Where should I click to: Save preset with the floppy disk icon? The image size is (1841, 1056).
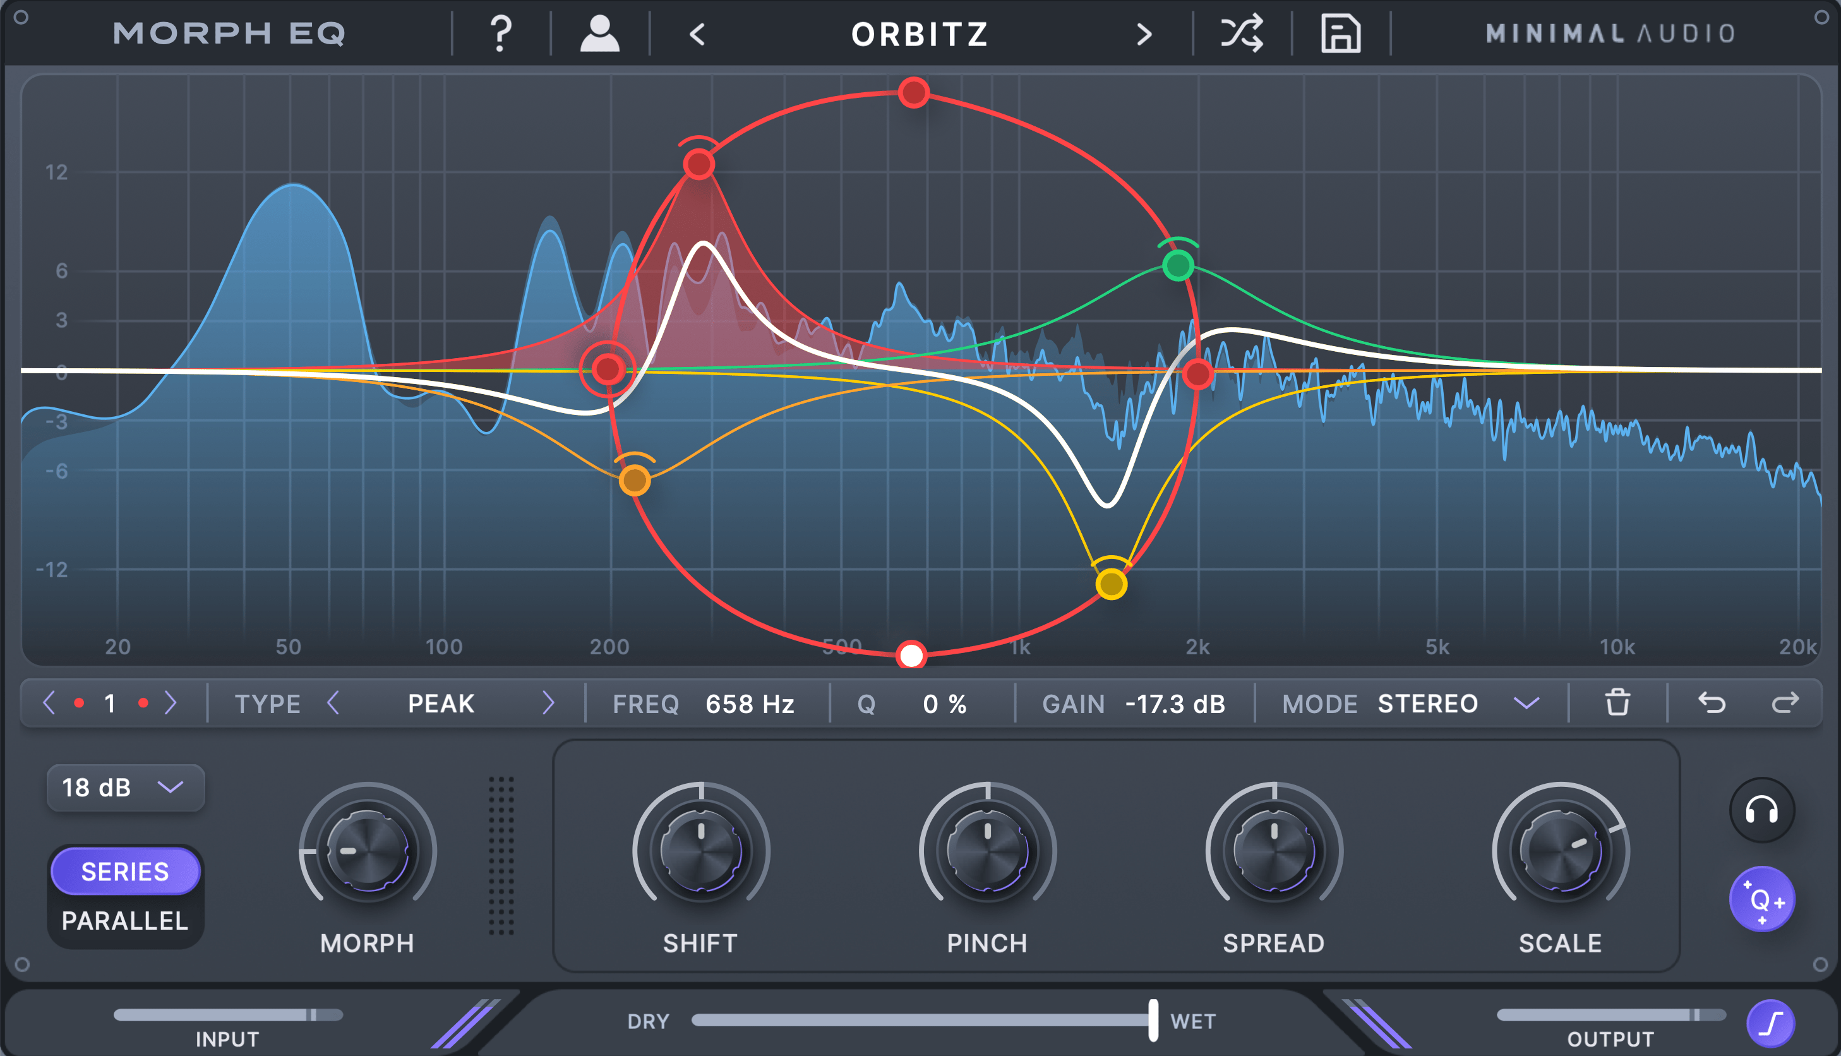coord(1340,33)
